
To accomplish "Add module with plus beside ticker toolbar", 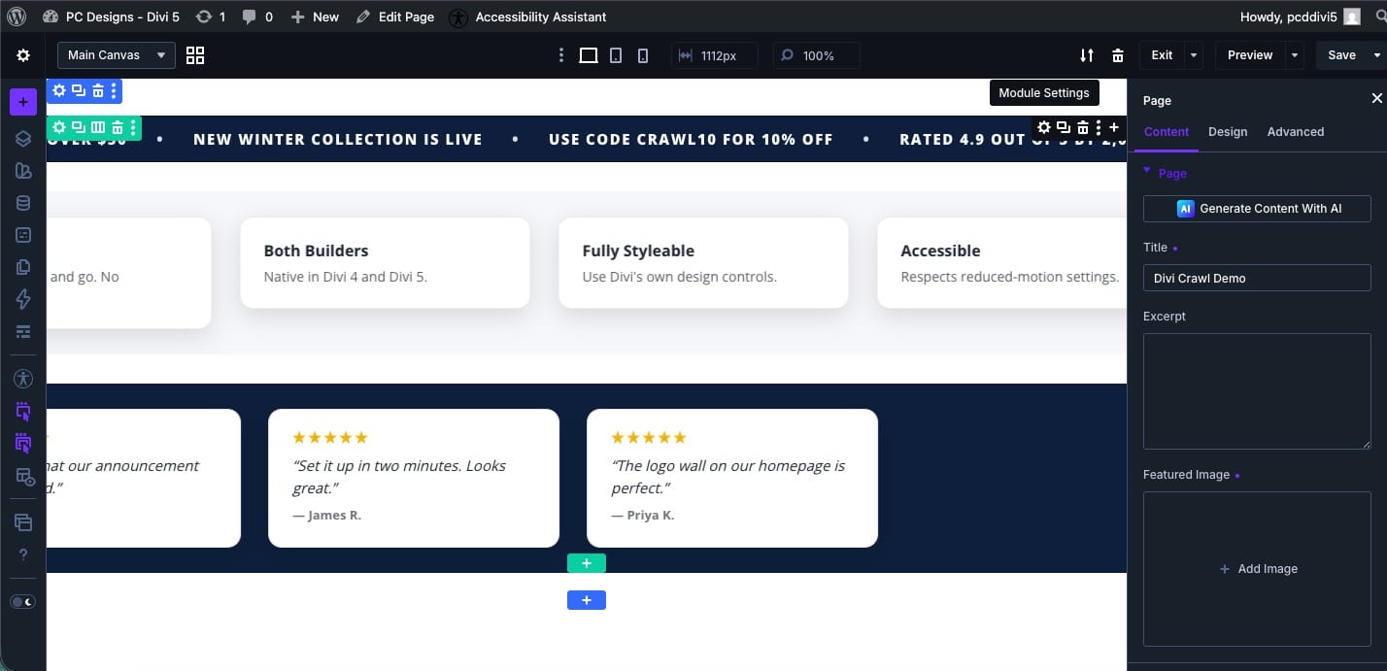I will [x=1114, y=127].
